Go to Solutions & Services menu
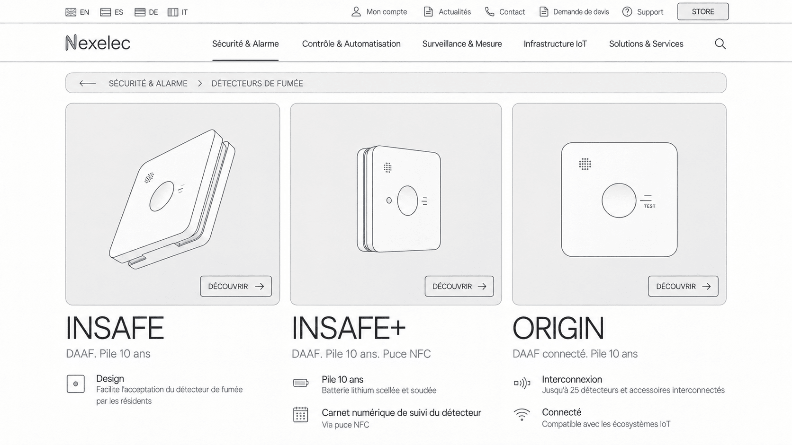Viewport: 792px width, 445px height. pyautogui.click(x=646, y=44)
